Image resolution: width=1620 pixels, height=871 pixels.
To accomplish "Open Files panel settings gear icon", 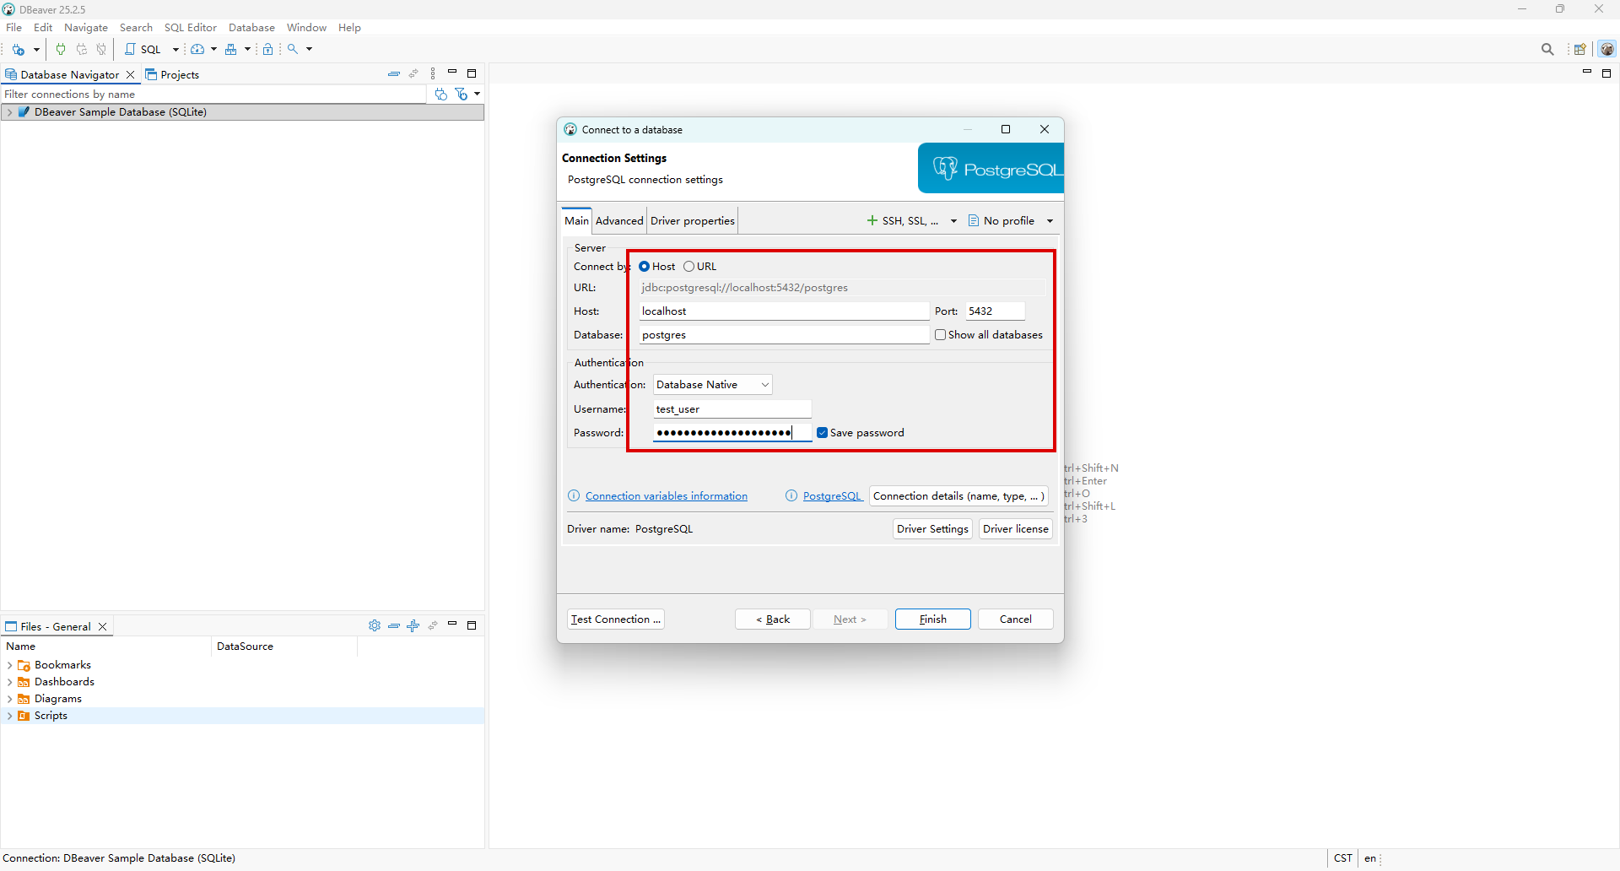I will pyautogui.click(x=375, y=625).
